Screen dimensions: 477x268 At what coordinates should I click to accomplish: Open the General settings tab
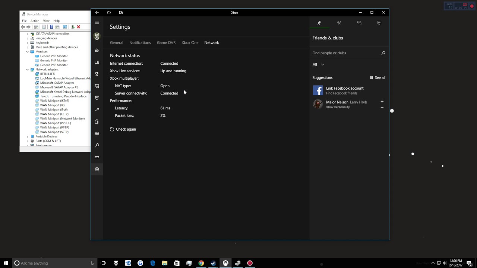116,42
